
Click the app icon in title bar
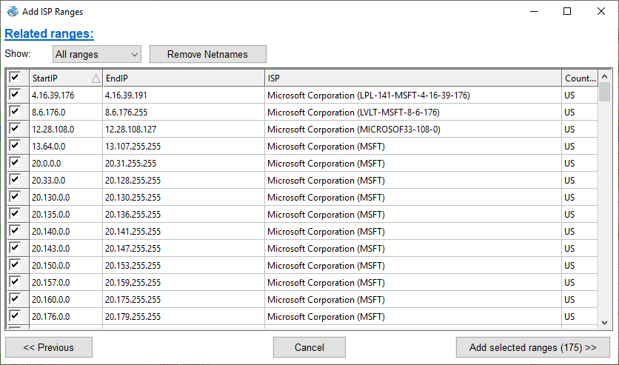(x=13, y=12)
